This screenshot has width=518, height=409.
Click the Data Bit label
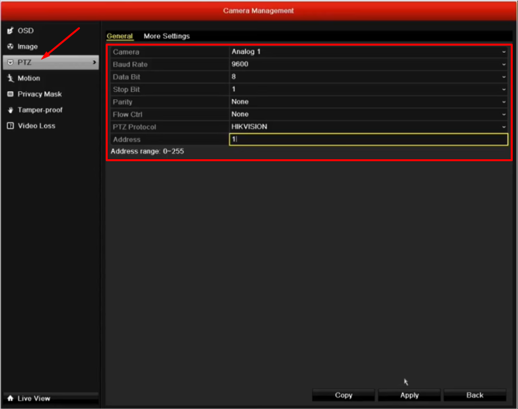tap(127, 77)
